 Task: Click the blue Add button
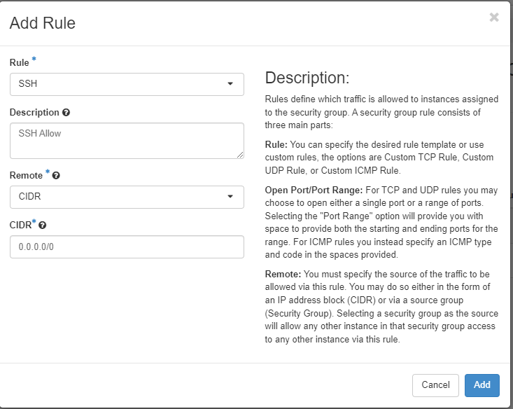point(482,384)
